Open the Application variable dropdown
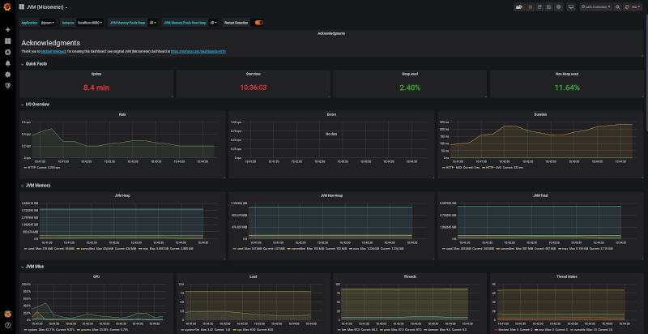The image size is (648, 334). pyautogui.click(x=47, y=23)
